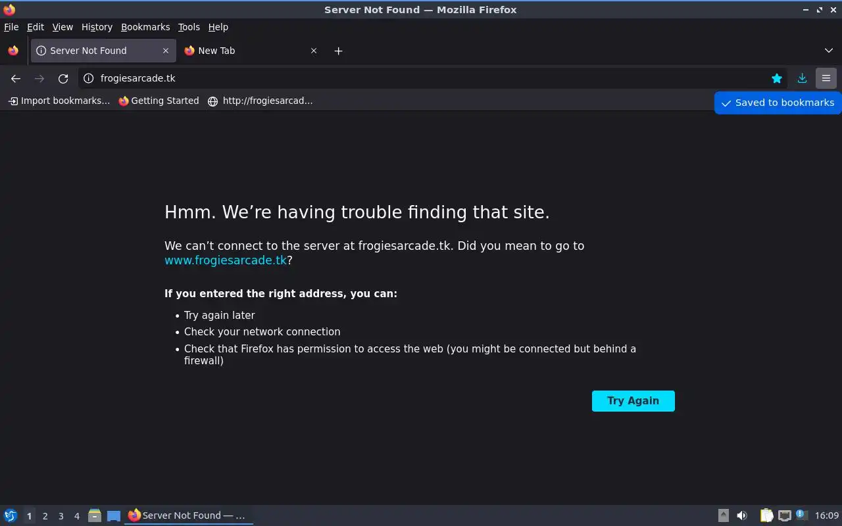The image size is (842, 526).
Task: Open the http://frogiesarcad... bookmark
Action: 260,101
